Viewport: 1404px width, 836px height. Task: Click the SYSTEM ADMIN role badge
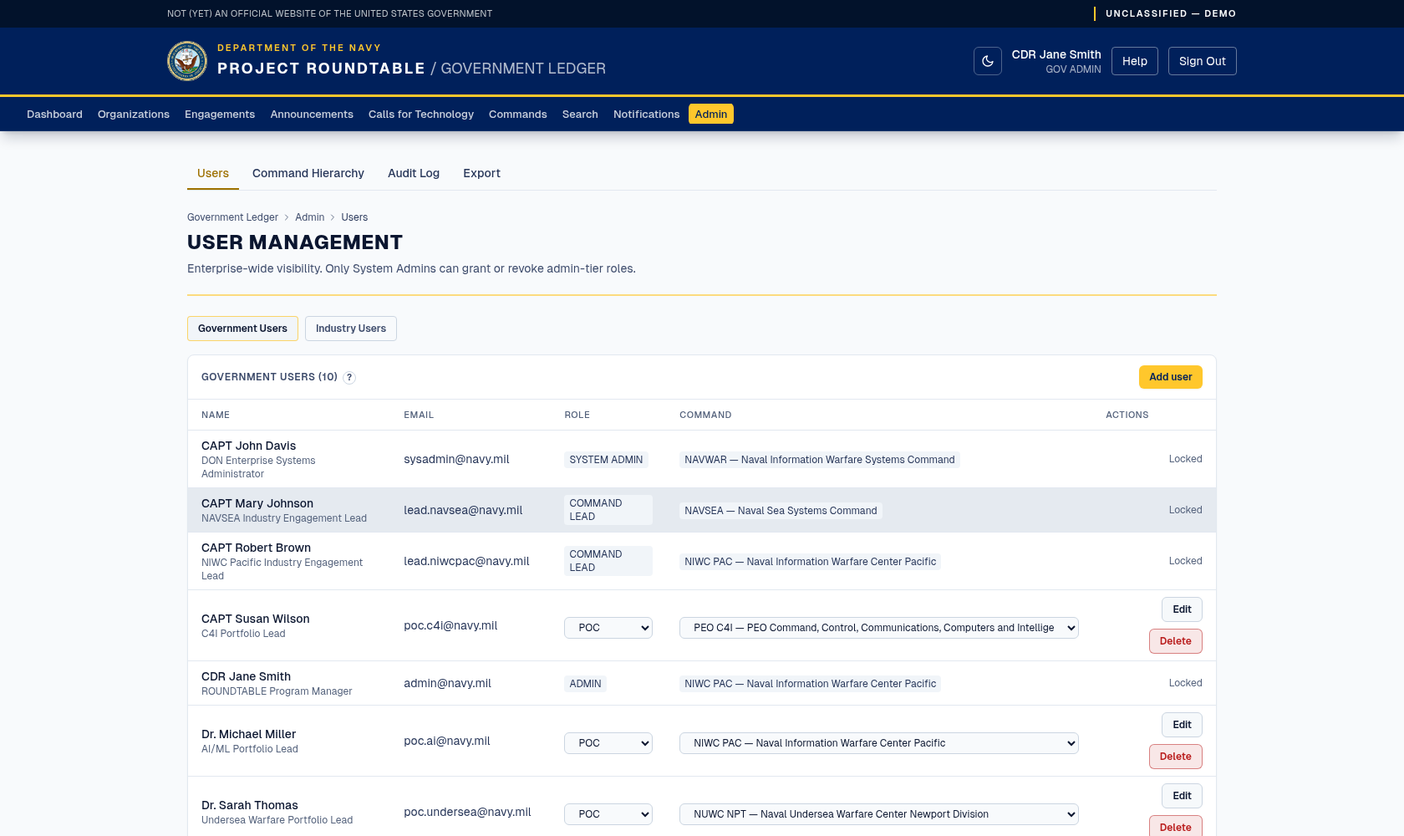click(606, 460)
